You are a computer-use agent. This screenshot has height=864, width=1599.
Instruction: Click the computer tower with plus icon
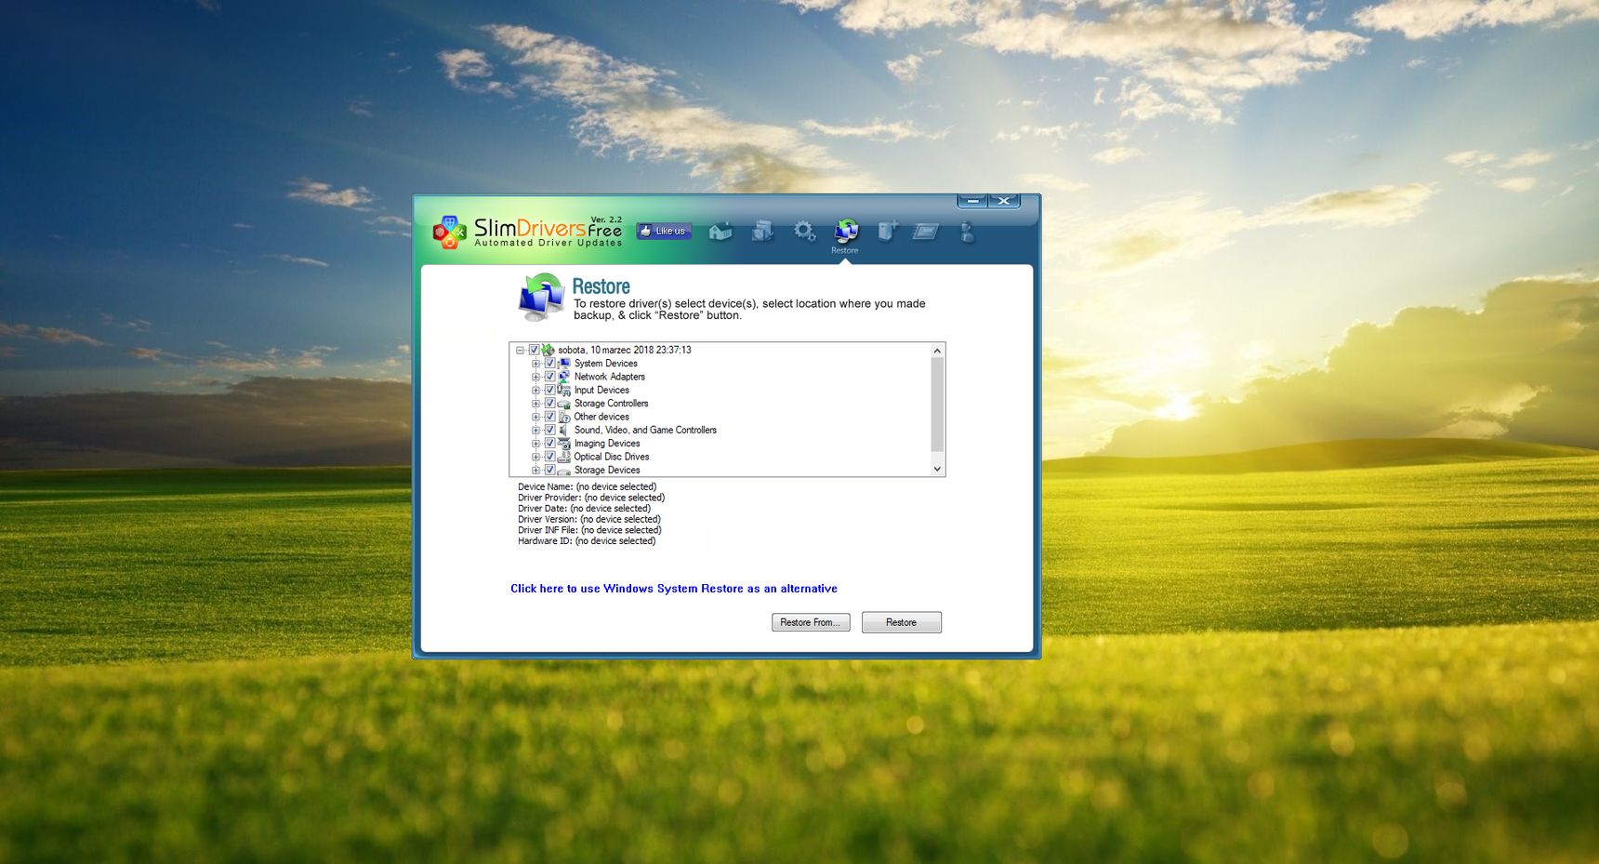(888, 230)
